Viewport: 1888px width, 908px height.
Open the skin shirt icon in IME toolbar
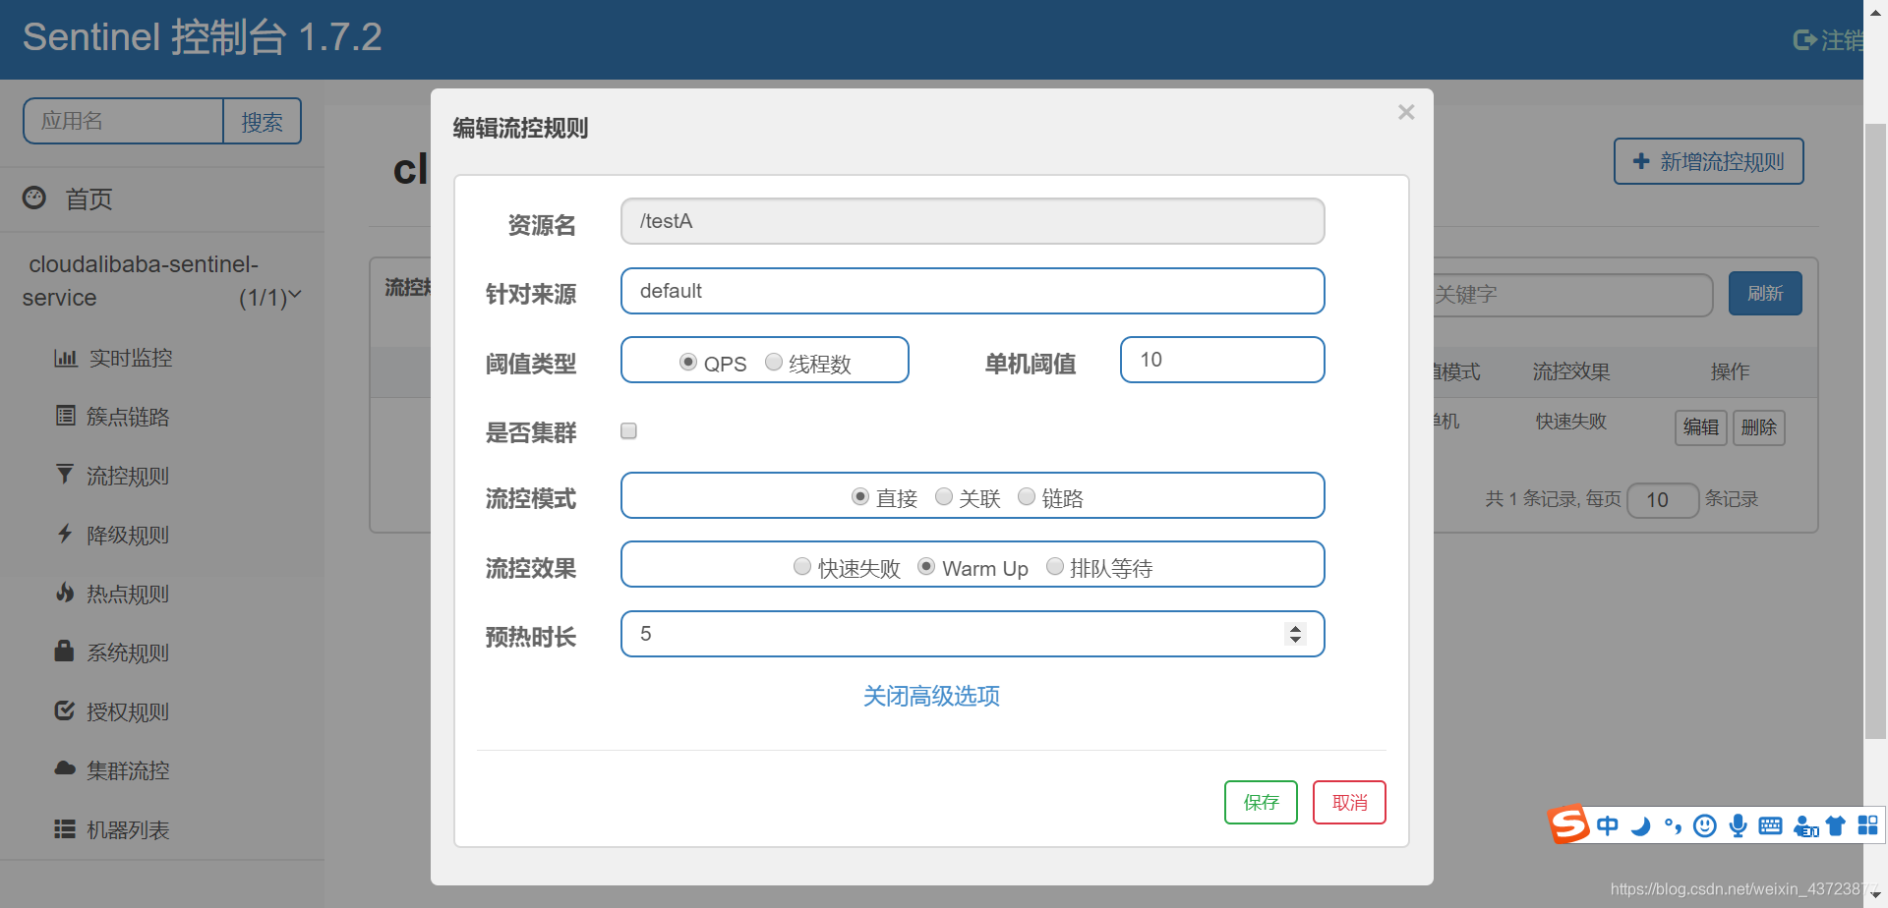[x=1835, y=825]
